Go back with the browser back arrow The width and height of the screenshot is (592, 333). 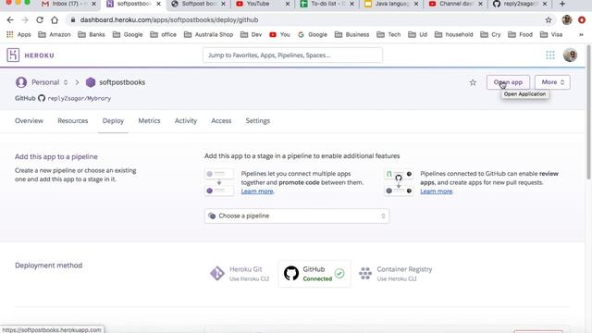pyautogui.click(x=10, y=20)
